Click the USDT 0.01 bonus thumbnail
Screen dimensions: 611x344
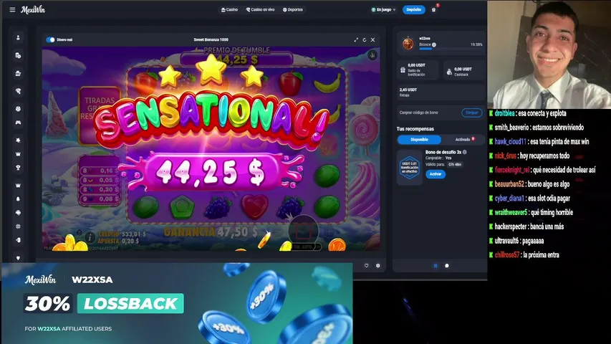[x=409, y=168]
